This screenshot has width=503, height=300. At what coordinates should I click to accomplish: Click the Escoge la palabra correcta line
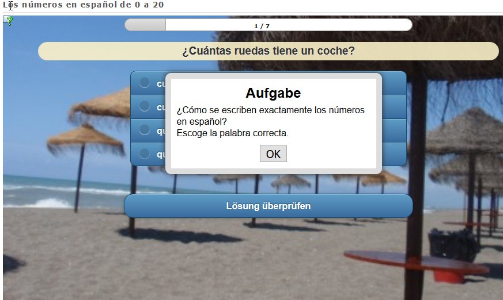point(232,133)
